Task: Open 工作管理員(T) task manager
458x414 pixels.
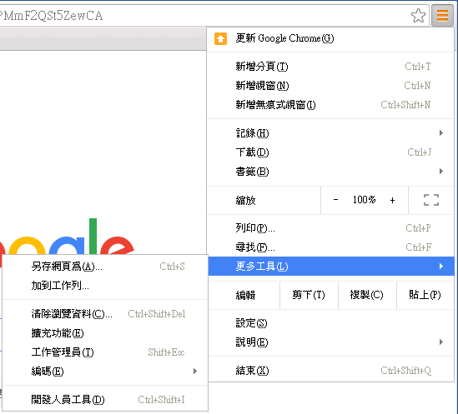Action: coord(105,352)
